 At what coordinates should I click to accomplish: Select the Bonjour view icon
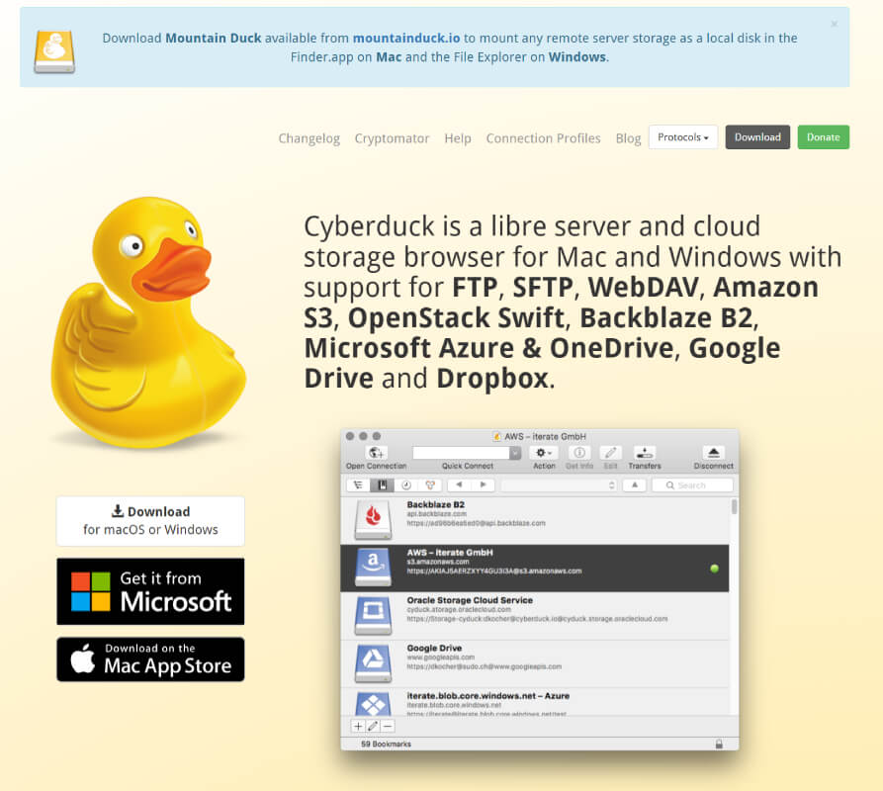[430, 485]
